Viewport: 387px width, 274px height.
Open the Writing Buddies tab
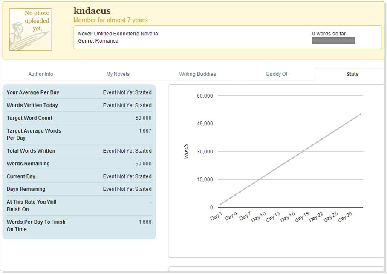click(x=197, y=74)
